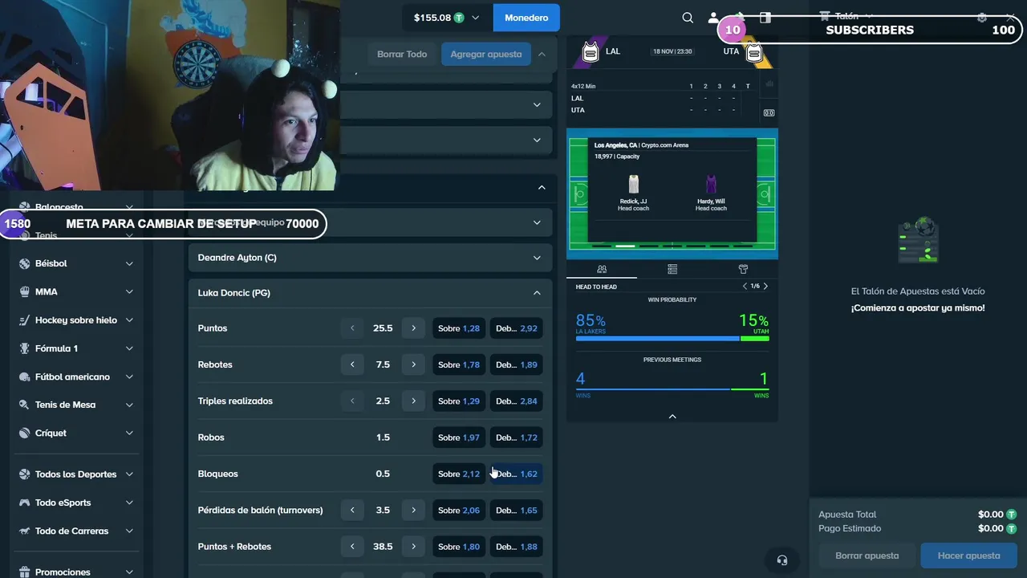Increase Puntos + Rebotes line above 38.5
The image size is (1027, 578).
pyautogui.click(x=413, y=547)
